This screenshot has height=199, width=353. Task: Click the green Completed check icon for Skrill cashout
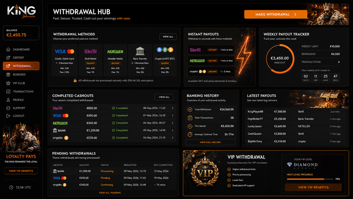114,108
